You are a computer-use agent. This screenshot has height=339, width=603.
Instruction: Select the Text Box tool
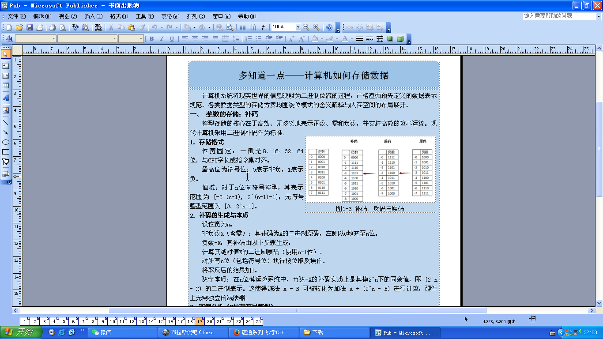pos(6,66)
